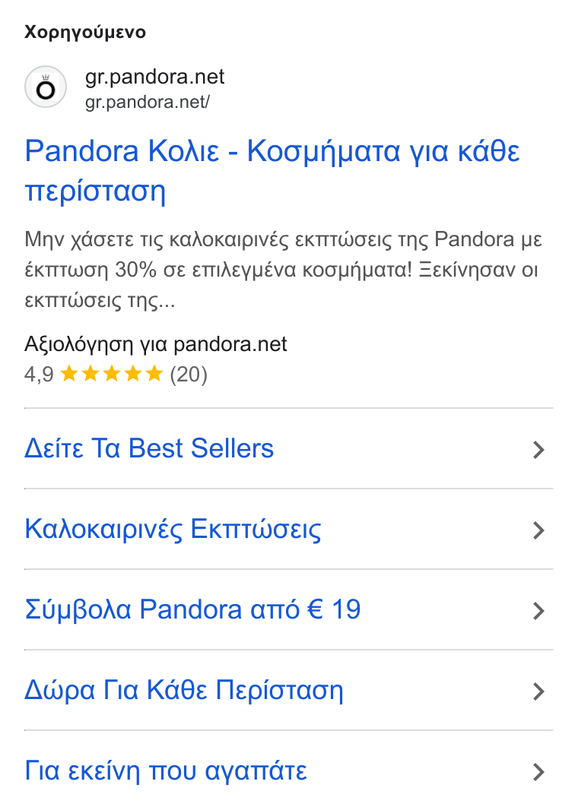Click the Αξιολόγηση για pandora.net label
This screenshot has width=578, height=810.
point(156,344)
